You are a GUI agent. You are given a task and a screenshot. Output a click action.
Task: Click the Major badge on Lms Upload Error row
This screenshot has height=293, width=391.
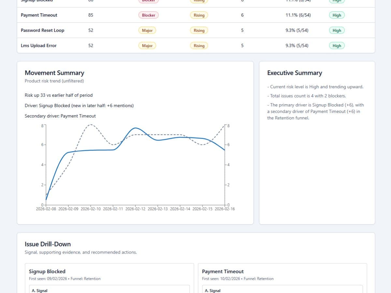[147, 46]
